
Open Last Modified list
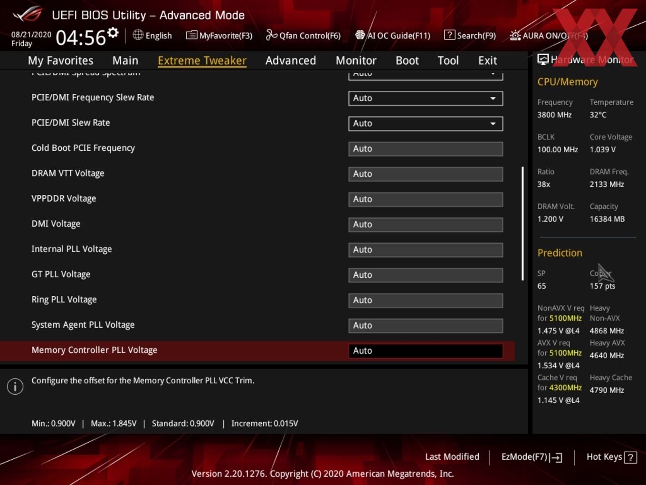click(452, 456)
